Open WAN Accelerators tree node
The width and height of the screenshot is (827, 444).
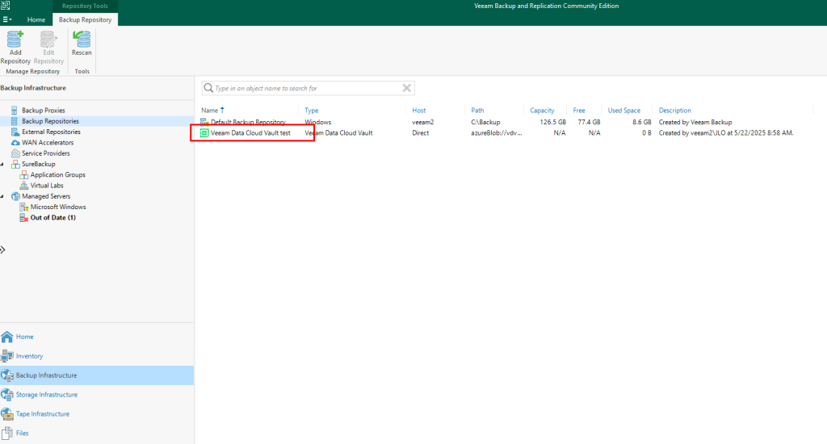click(x=48, y=142)
